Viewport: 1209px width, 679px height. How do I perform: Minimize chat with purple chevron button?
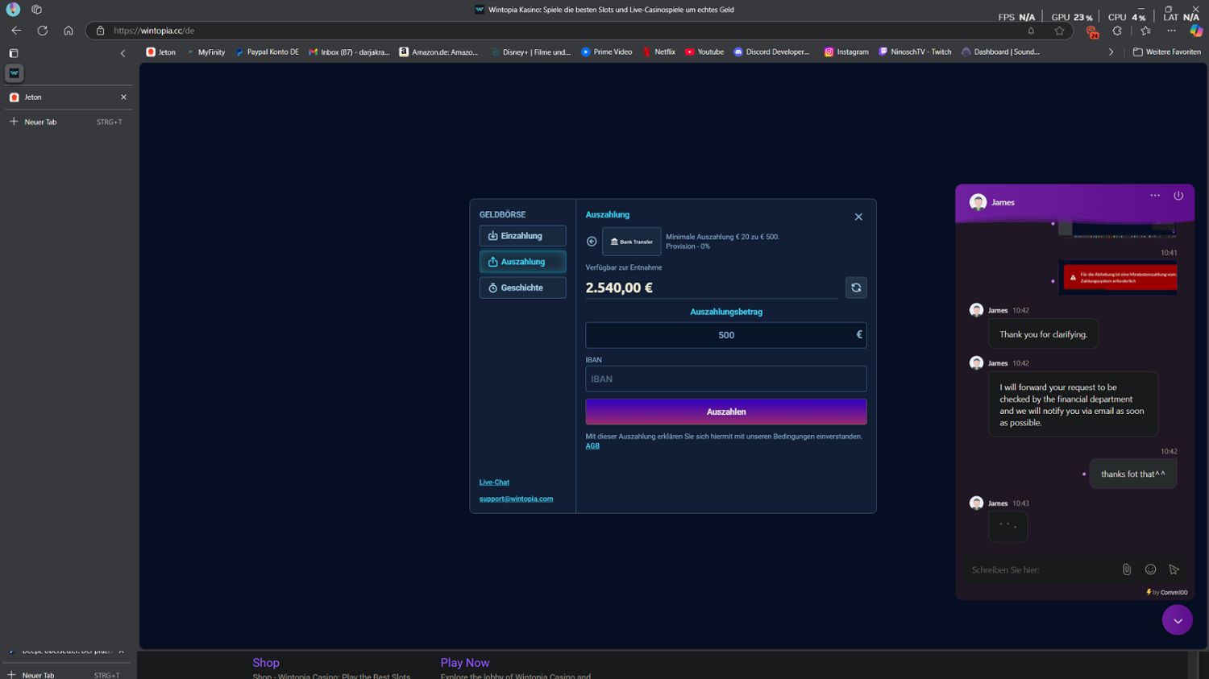1177,620
